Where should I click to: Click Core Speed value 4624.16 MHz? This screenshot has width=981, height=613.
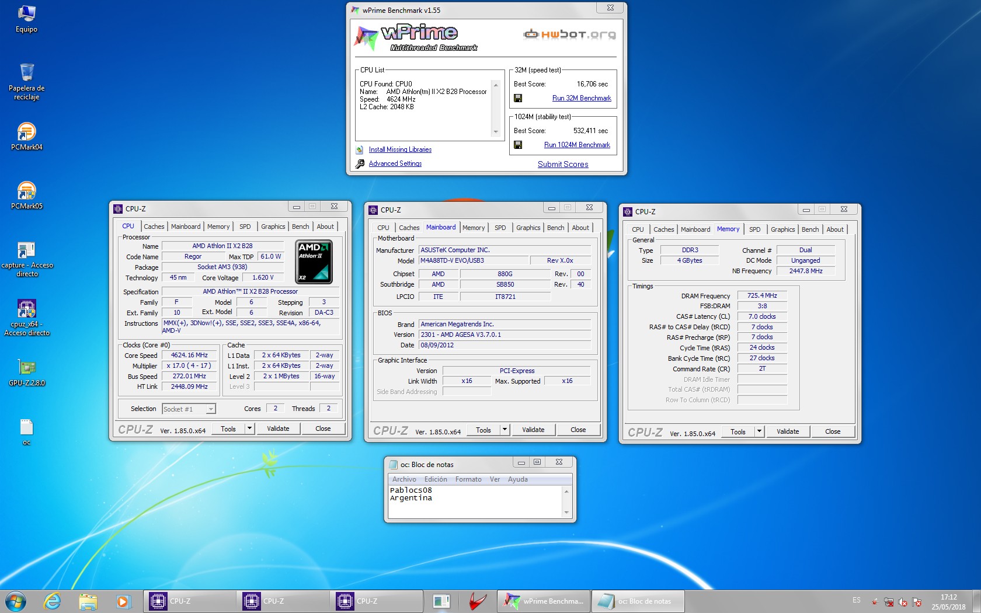tap(189, 355)
